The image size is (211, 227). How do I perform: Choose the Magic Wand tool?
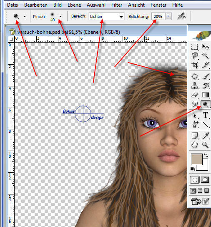(x=205, y=56)
